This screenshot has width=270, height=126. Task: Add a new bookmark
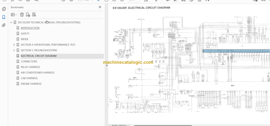click(x=28, y=15)
